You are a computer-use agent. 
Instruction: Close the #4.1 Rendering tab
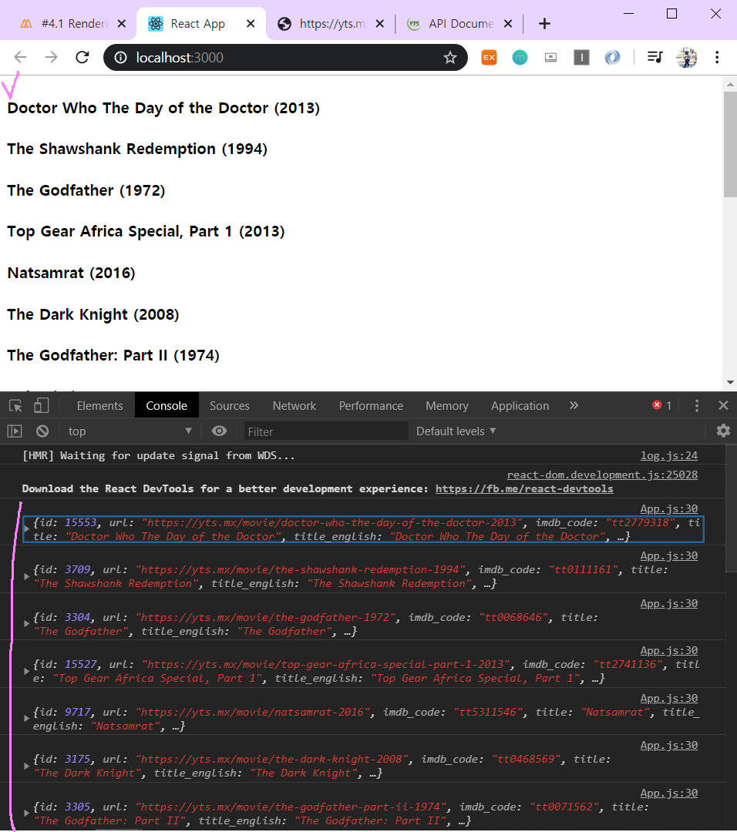[x=122, y=23]
